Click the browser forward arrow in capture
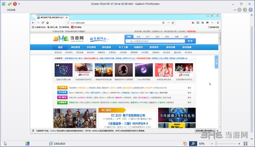255x147 pixels. click(38, 23)
